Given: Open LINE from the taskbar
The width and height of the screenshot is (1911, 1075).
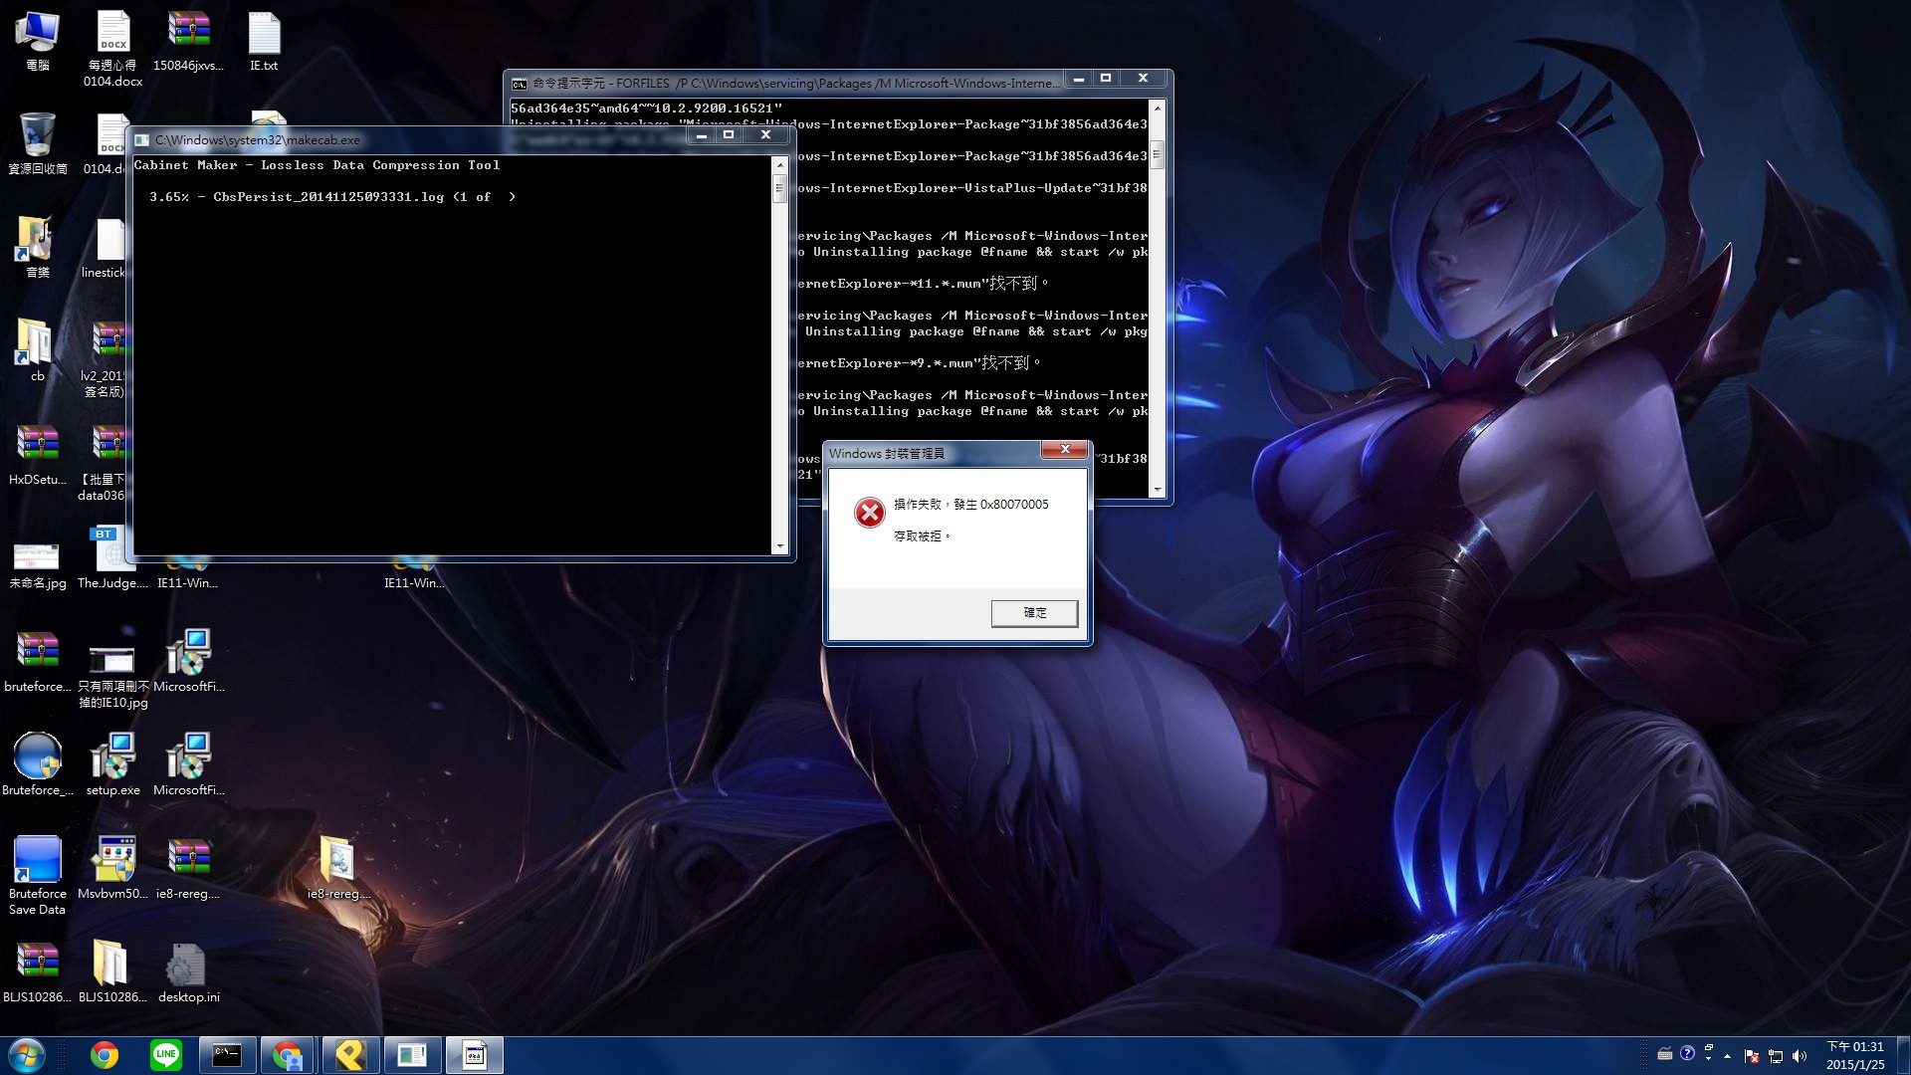Looking at the screenshot, I should [165, 1055].
